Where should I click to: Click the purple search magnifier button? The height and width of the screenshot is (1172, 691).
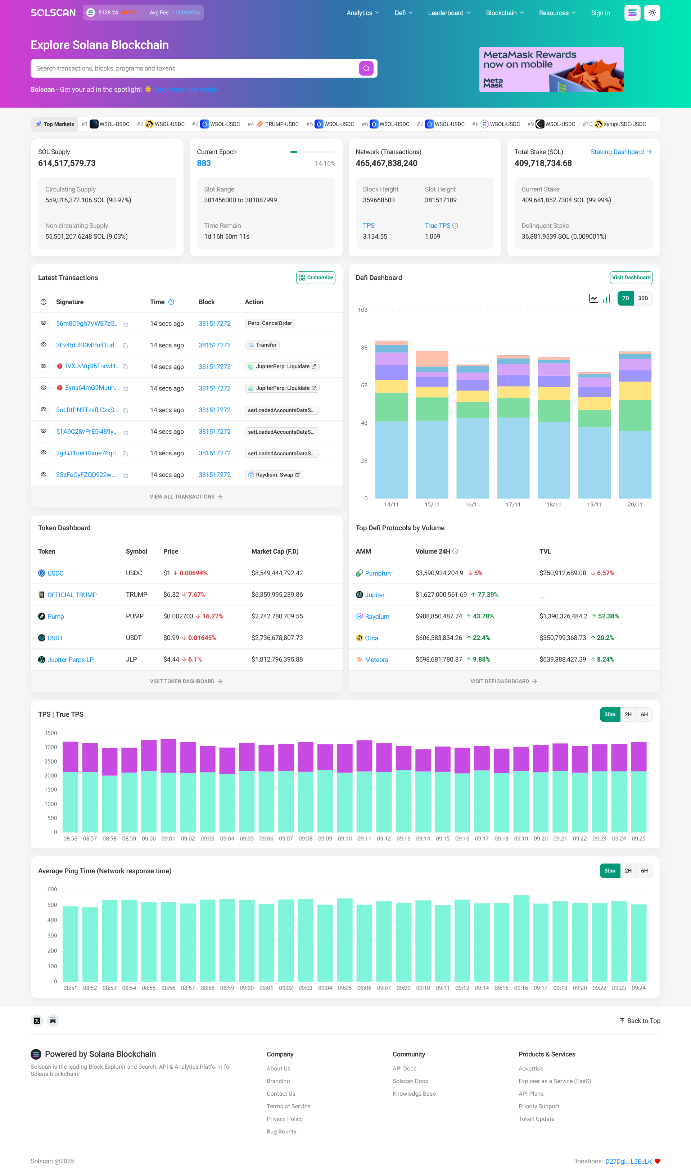point(366,68)
